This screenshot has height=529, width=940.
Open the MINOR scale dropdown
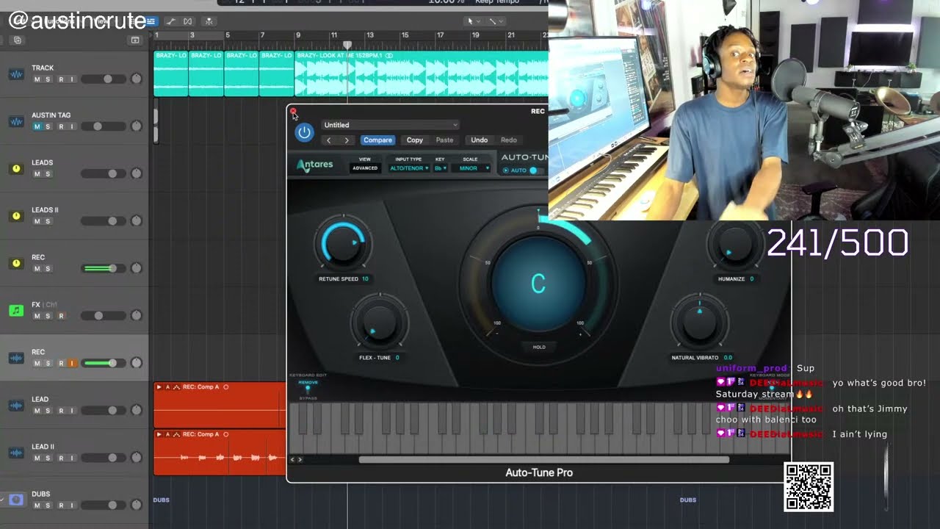coord(471,168)
